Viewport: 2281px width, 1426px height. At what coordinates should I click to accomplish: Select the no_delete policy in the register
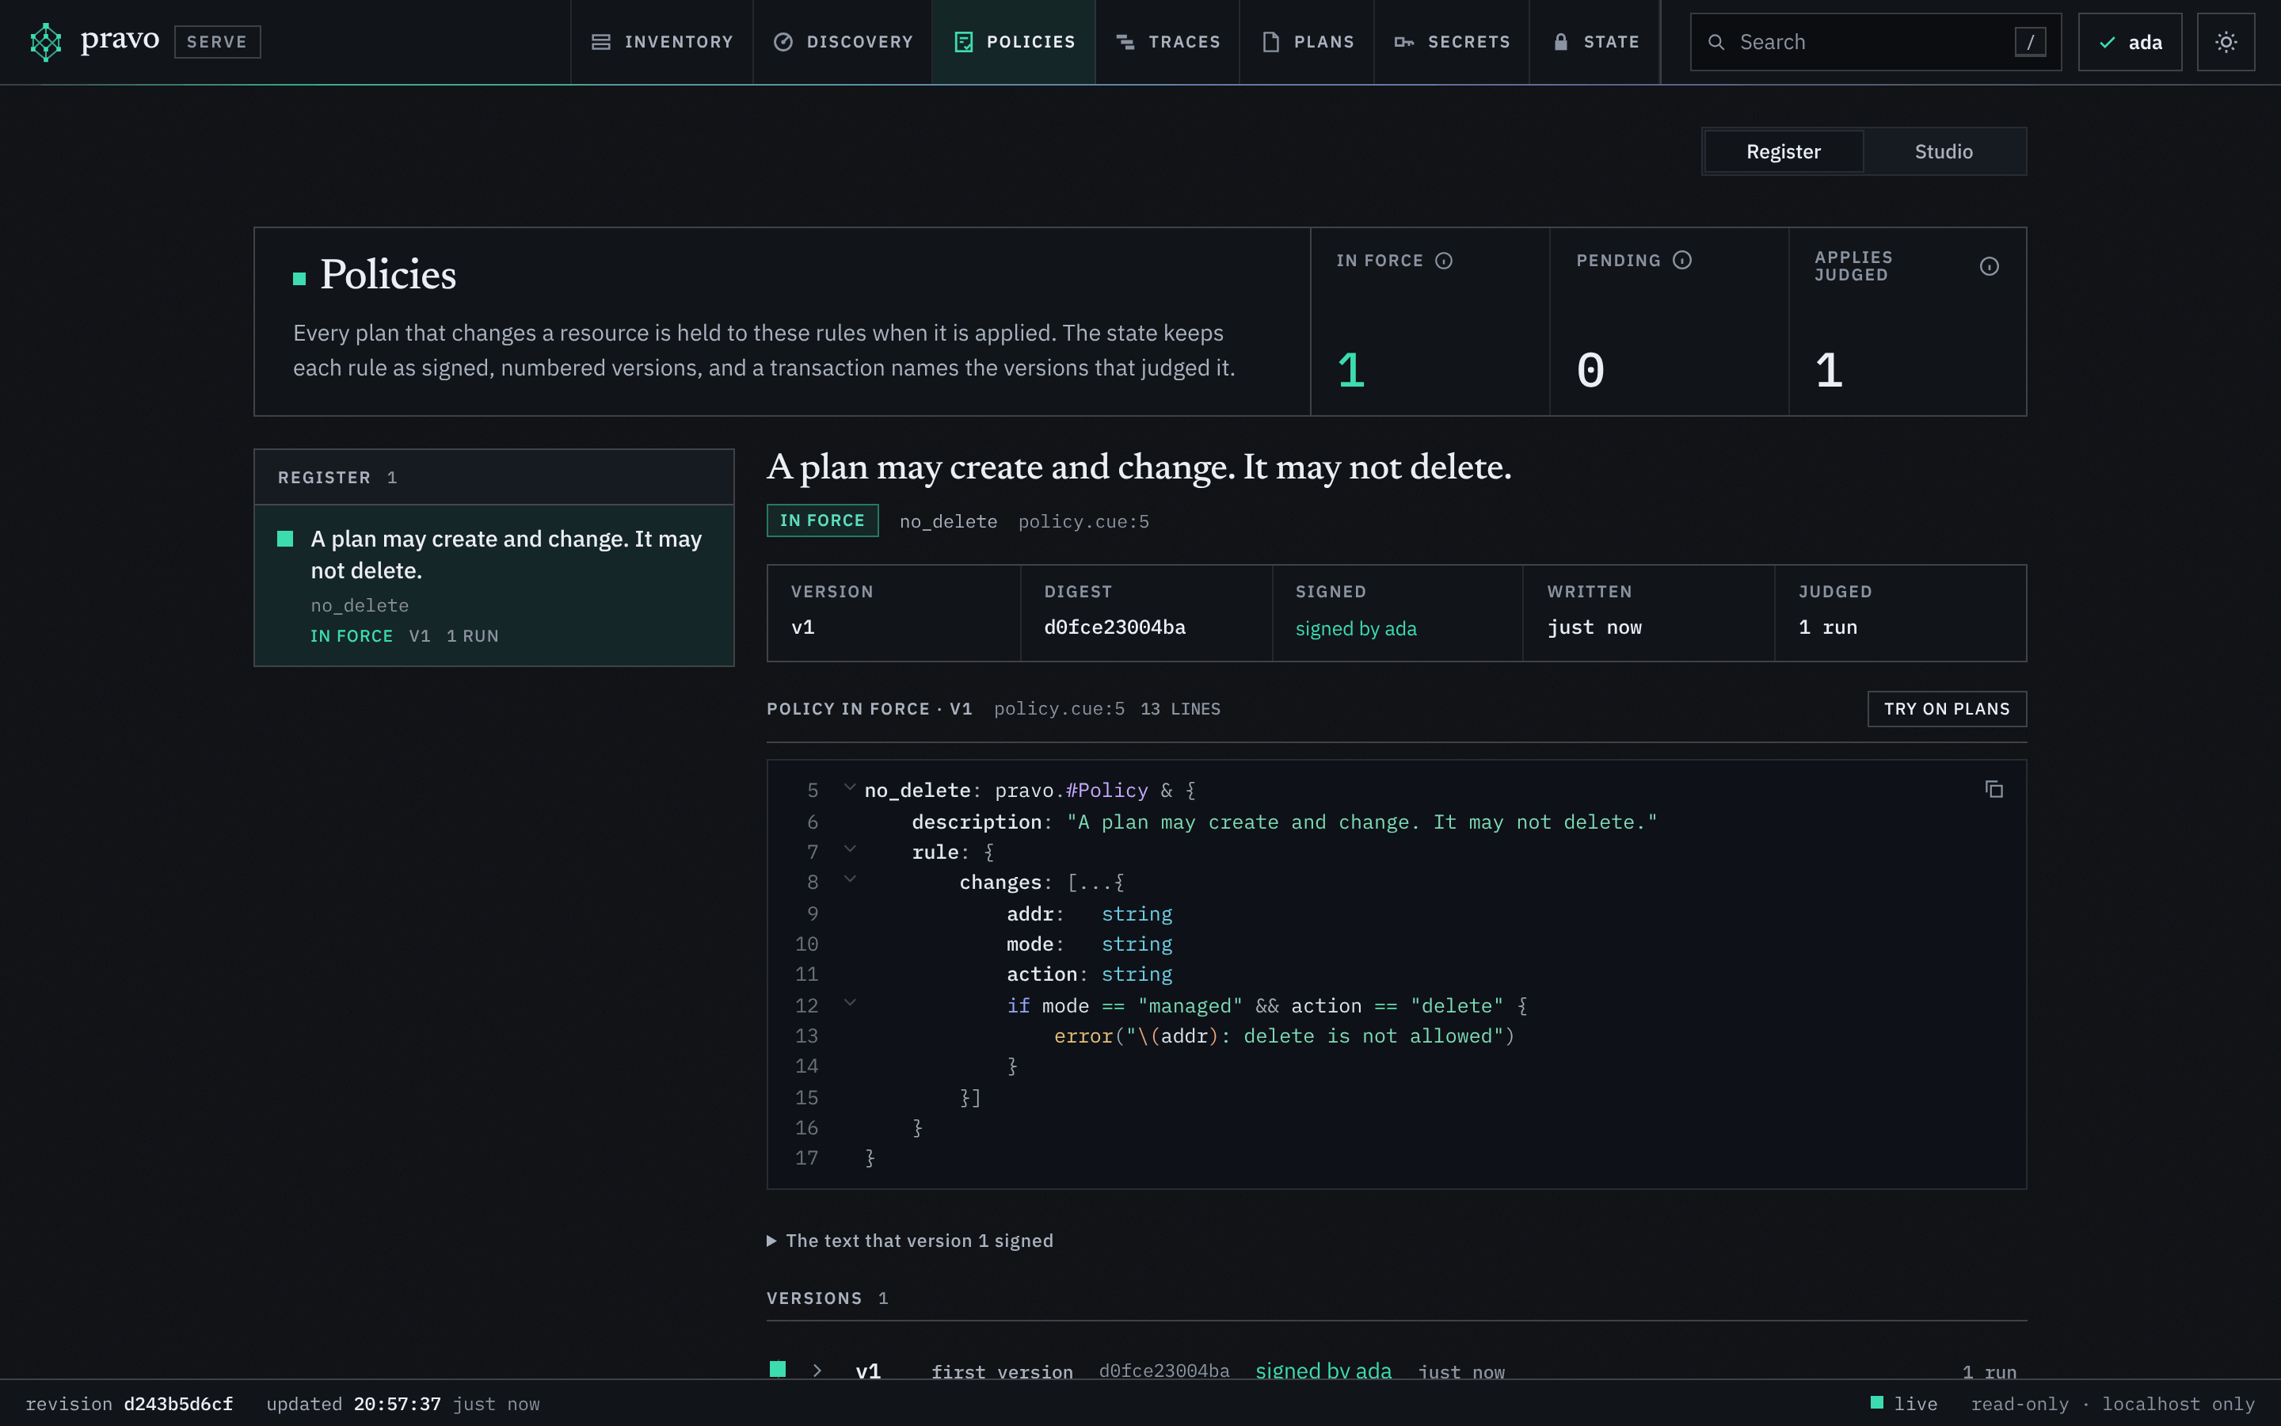pyautogui.click(x=494, y=585)
